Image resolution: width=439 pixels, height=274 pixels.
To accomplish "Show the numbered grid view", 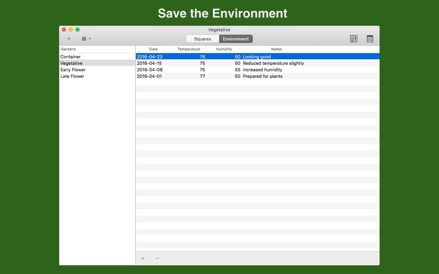I will coord(353,38).
